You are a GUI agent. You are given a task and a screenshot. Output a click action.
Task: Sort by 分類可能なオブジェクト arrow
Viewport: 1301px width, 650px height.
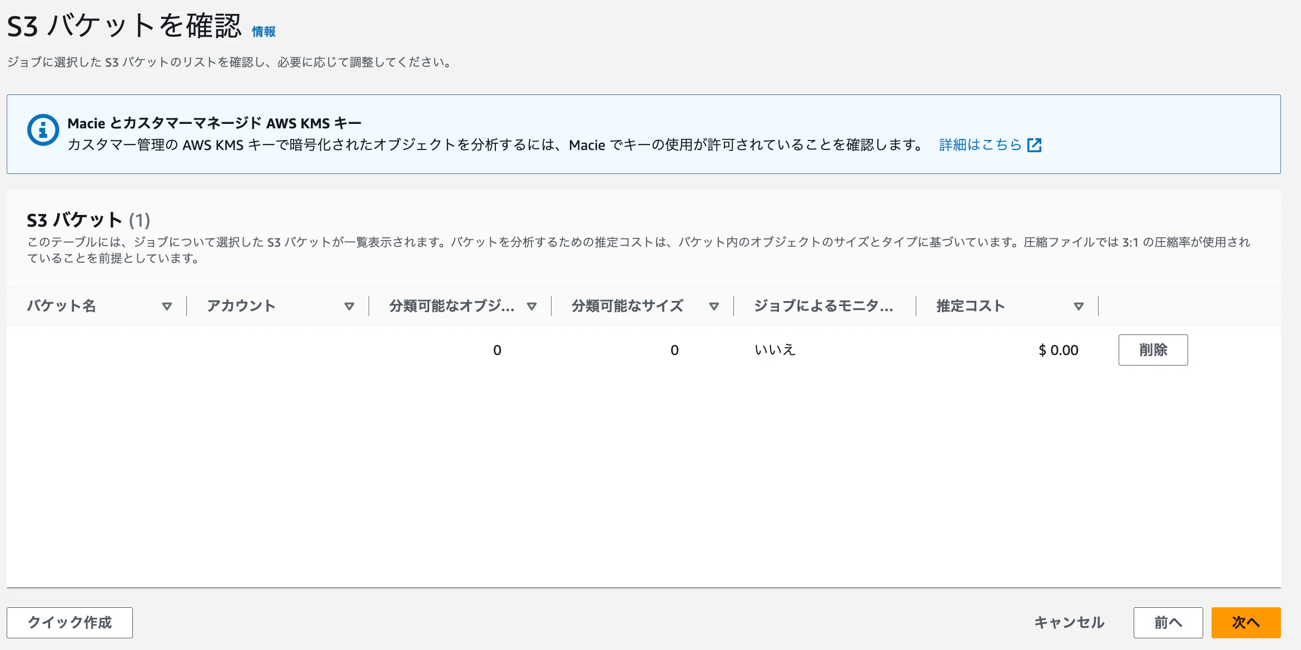pyautogui.click(x=532, y=306)
